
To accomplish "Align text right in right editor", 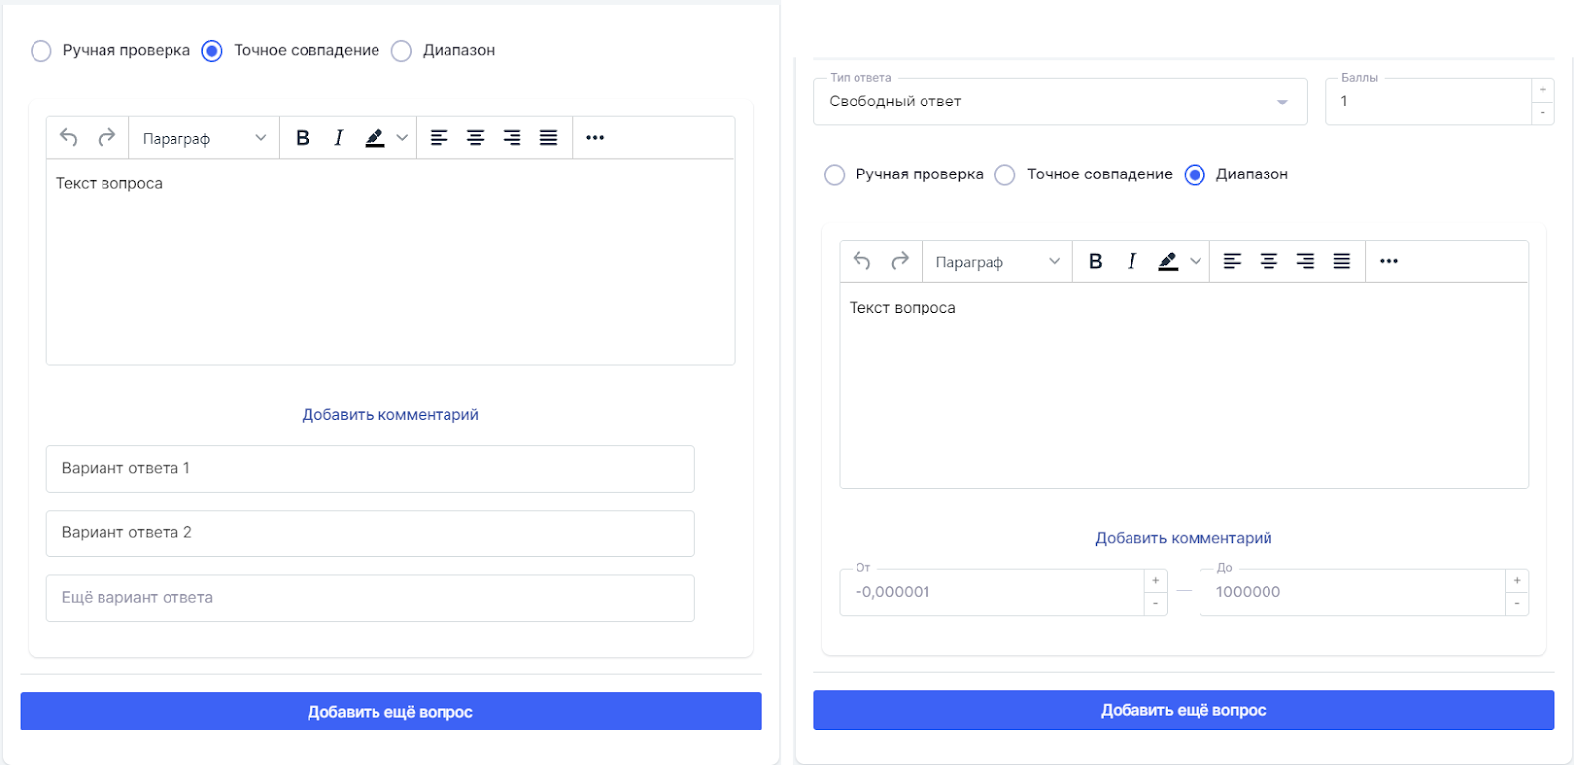I will click(1305, 261).
